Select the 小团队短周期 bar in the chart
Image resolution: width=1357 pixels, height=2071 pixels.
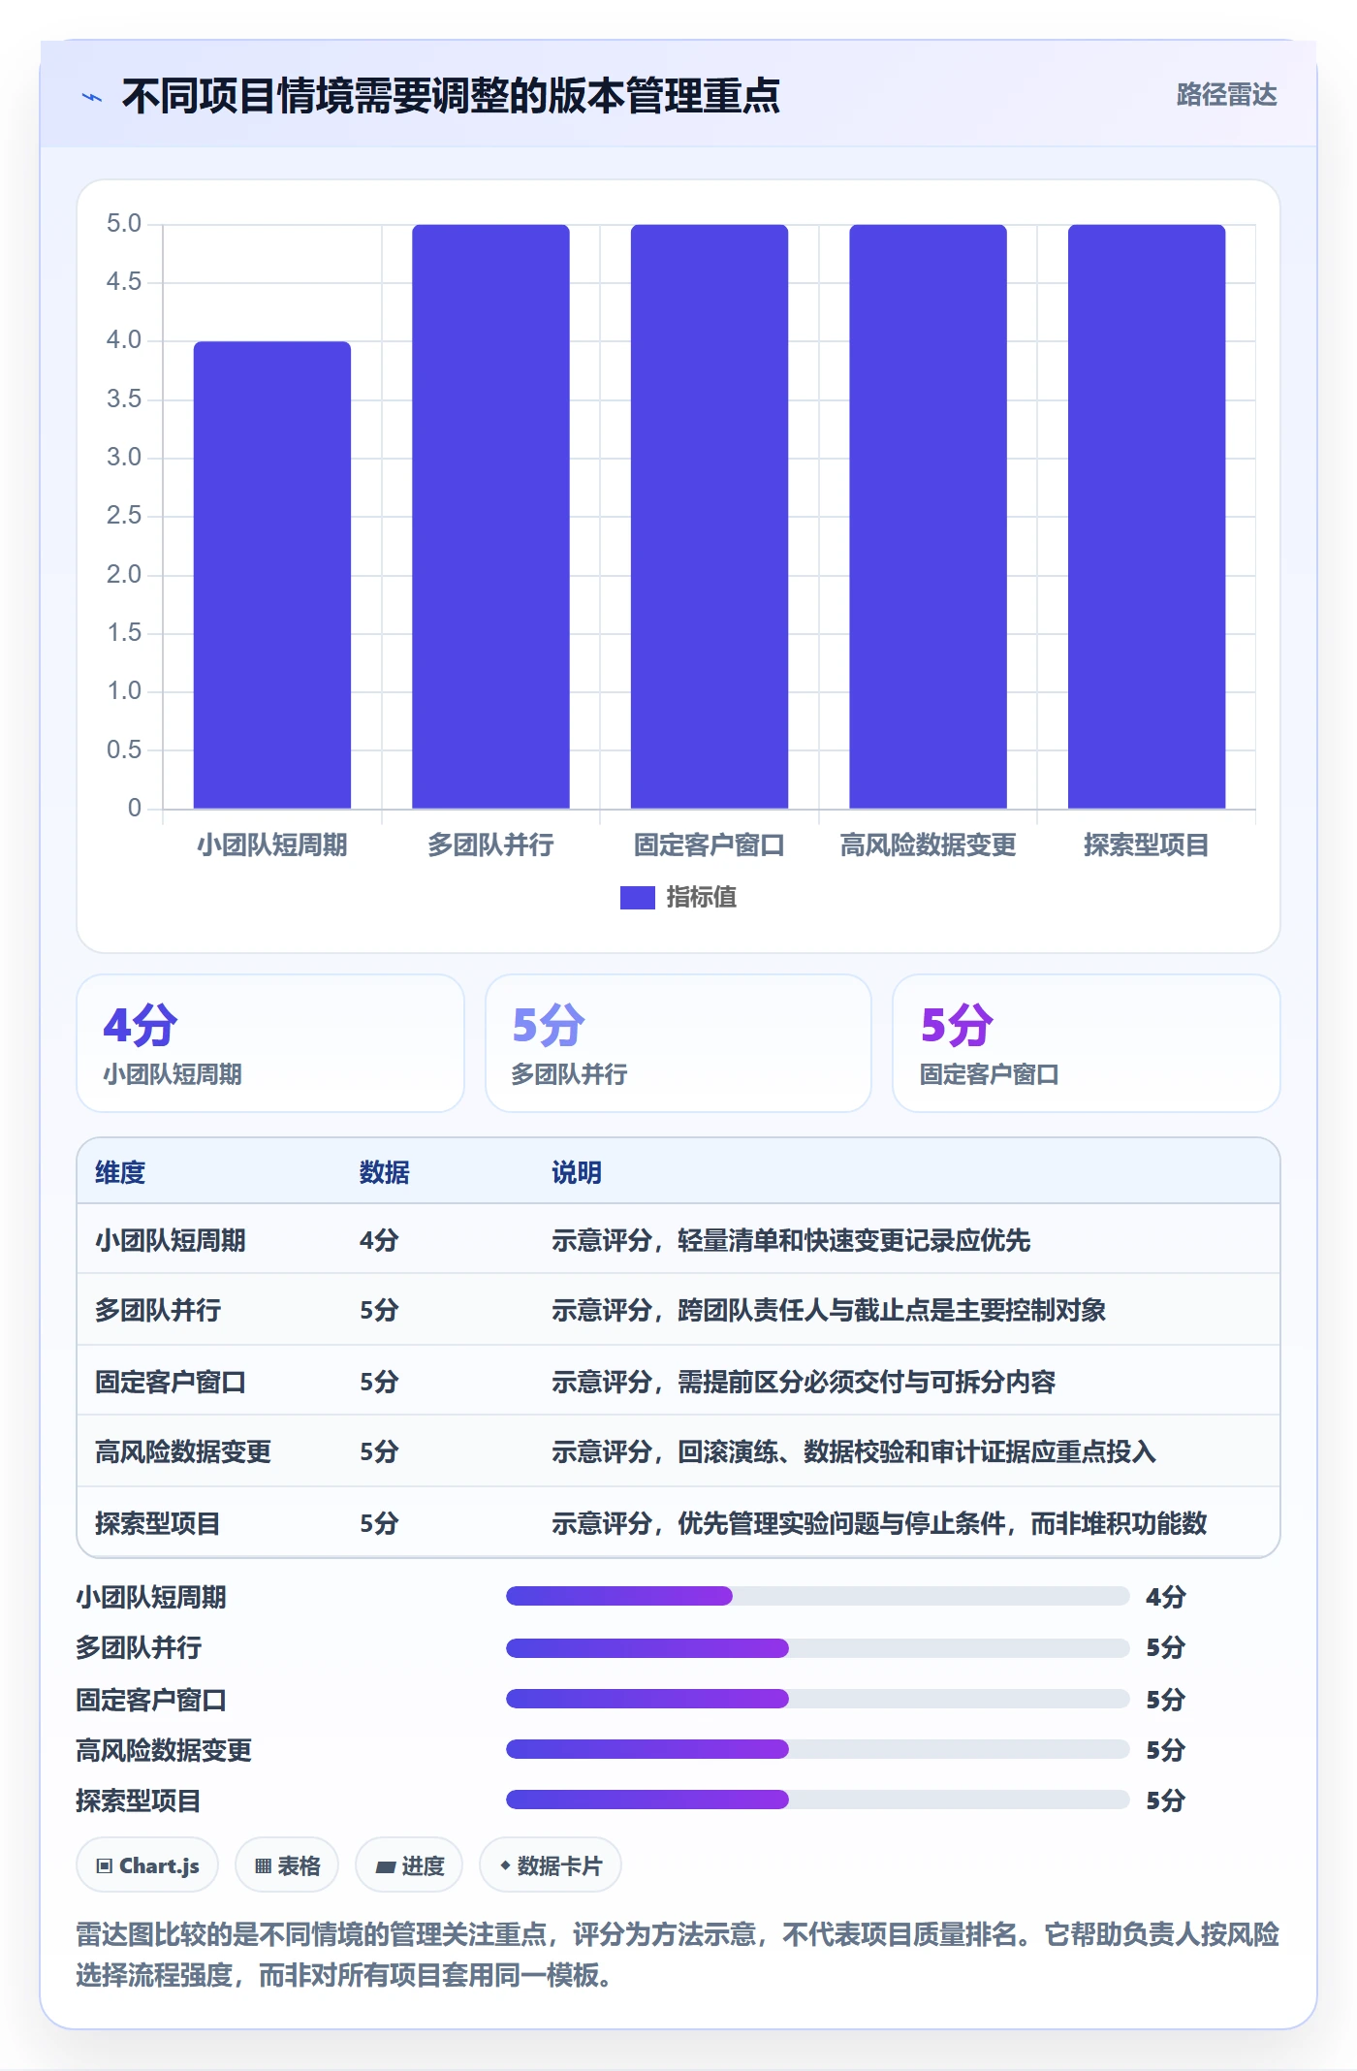click(272, 574)
